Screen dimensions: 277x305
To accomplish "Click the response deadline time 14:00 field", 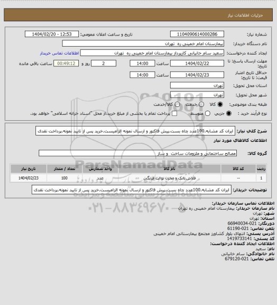I will click(142, 64).
